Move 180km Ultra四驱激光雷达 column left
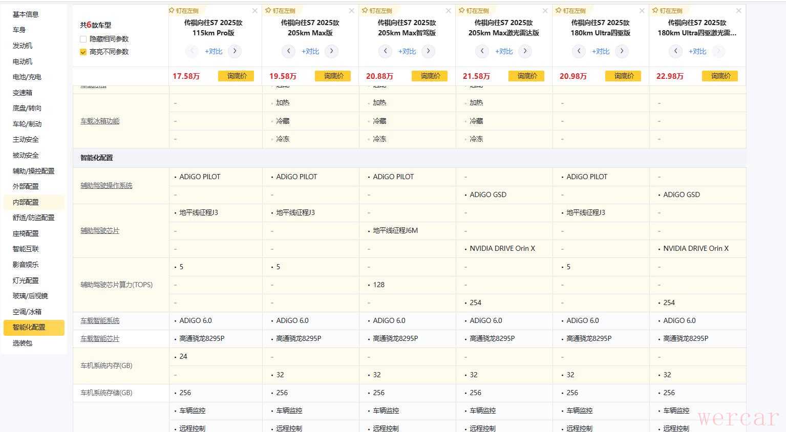 pyautogui.click(x=675, y=51)
